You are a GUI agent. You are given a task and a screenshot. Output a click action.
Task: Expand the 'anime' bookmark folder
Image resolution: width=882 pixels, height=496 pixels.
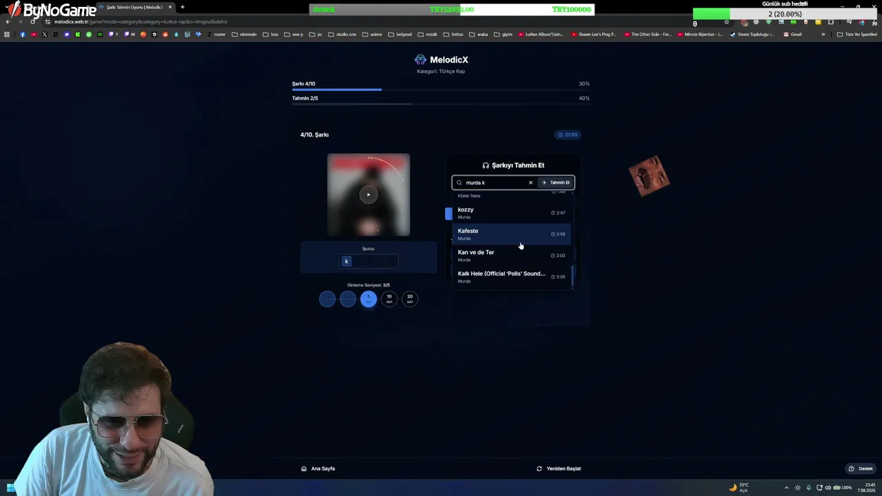click(372, 34)
